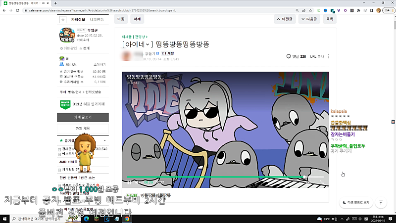This screenshot has height=223, width=396.
Task: Open the 통계 statistics link
Action: coord(85,48)
